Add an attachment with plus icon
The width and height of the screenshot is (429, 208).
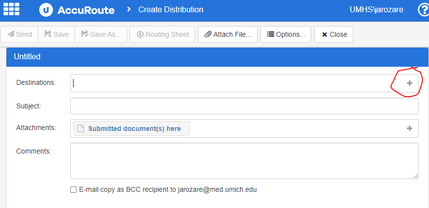[x=409, y=129]
